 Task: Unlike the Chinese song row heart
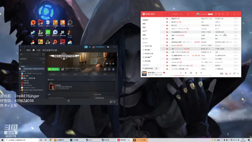click(167, 62)
